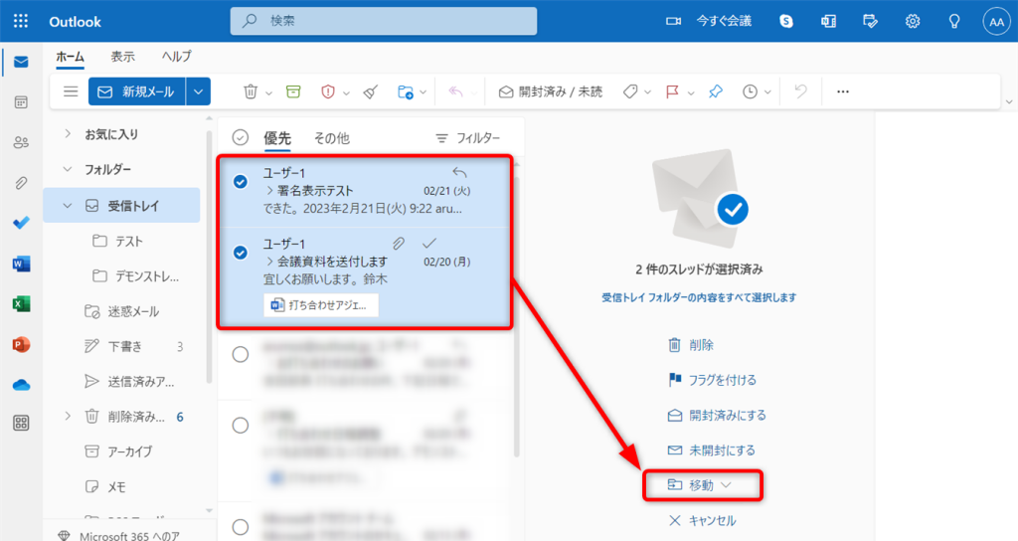The height and width of the screenshot is (541, 1018).
Task: Click 未開封にする in the reading pane
Action: coord(712,451)
